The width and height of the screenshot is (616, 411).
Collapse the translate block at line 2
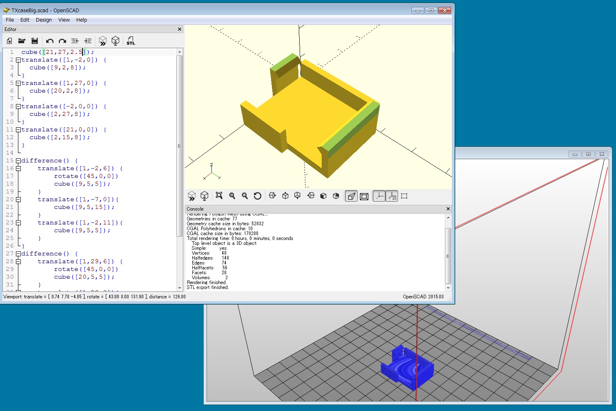tap(18, 60)
